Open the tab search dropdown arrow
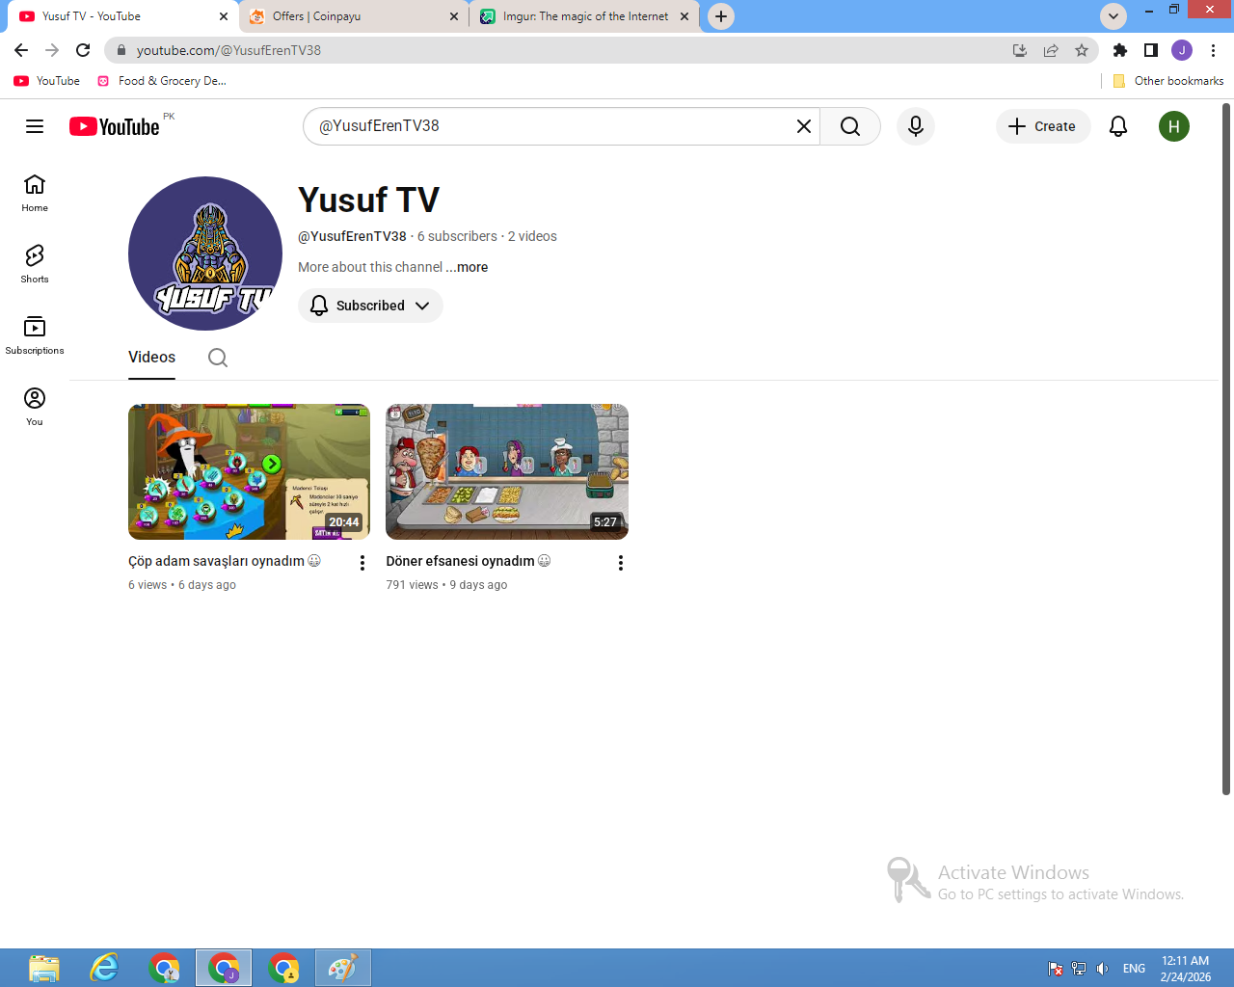This screenshot has width=1234, height=987. point(1113,15)
